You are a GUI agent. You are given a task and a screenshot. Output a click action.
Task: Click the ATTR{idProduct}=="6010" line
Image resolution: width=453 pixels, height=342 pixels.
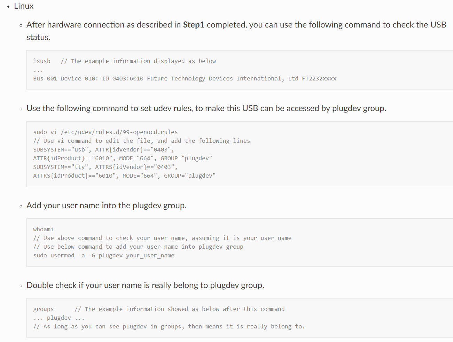[x=123, y=158]
